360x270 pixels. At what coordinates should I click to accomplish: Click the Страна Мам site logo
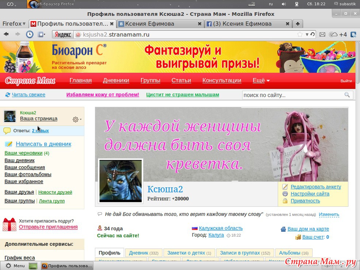30,80
